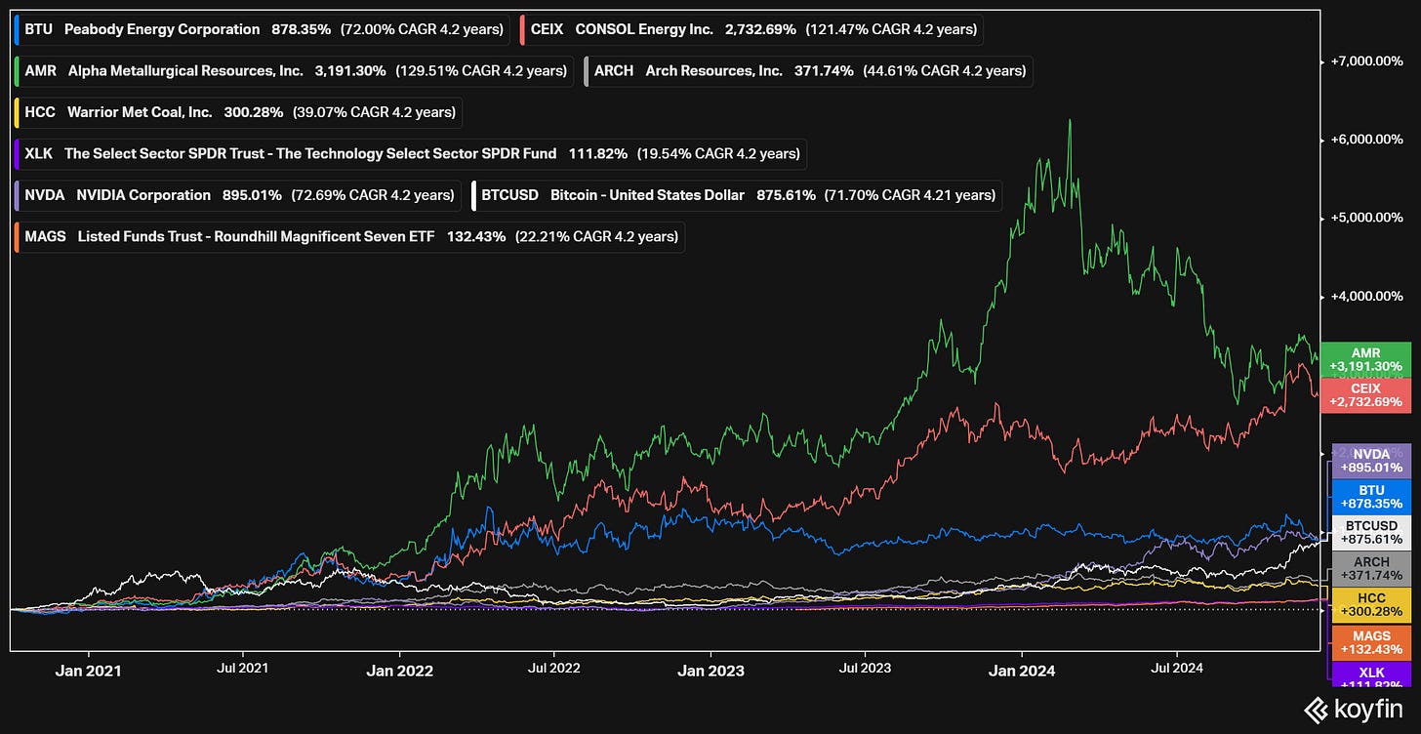Click the green AMR +3,191.30% price tag
This screenshot has width=1421, height=734.
pos(1365,359)
